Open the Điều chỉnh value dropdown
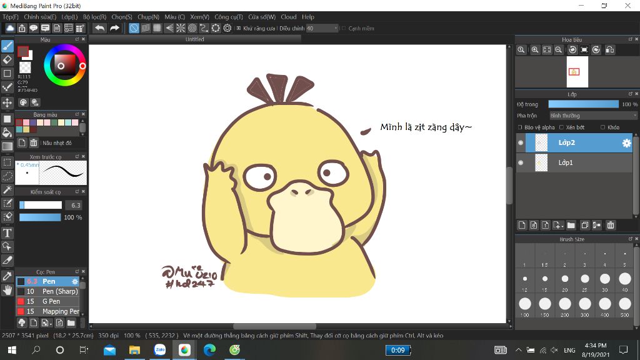 point(322,28)
